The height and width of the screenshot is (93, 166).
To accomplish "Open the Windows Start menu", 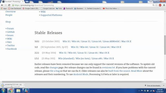I will tap(3, 91).
